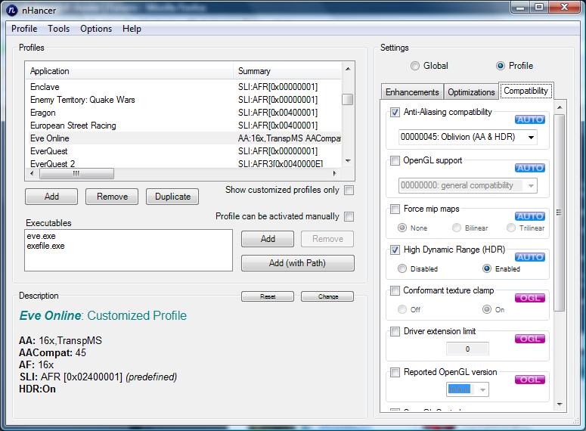586x431 pixels.
Task: Click the nHancer app logo icon
Action: point(12,10)
